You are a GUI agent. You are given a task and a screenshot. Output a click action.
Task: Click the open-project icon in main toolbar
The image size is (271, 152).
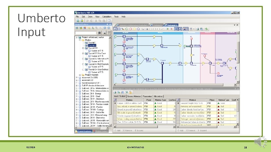pos(82,21)
